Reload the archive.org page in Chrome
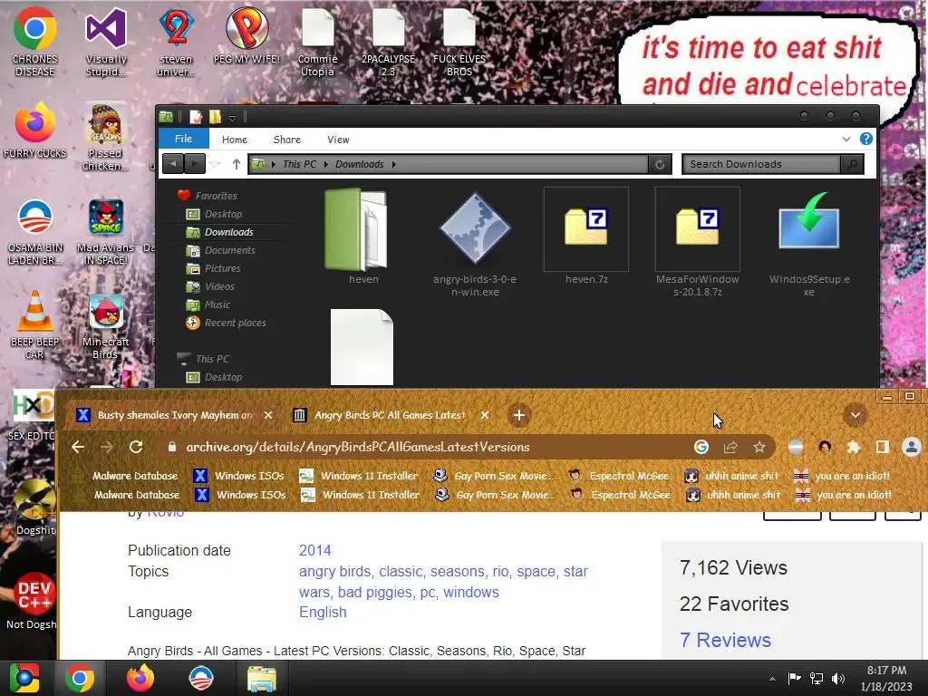Image resolution: width=928 pixels, height=696 pixels. point(136,447)
